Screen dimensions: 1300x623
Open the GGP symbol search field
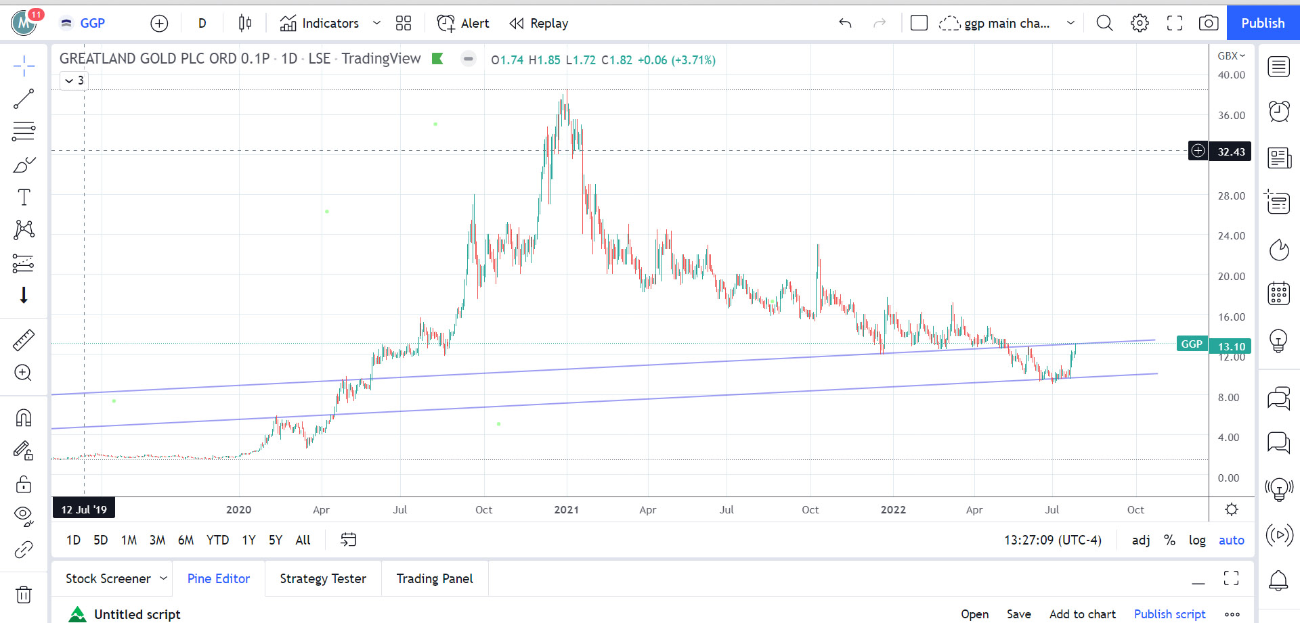coord(92,23)
